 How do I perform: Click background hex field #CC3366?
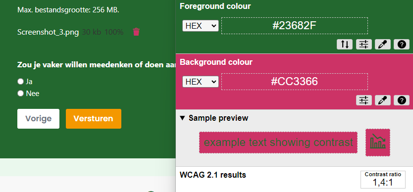pyautogui.click(x=295, y=82)
